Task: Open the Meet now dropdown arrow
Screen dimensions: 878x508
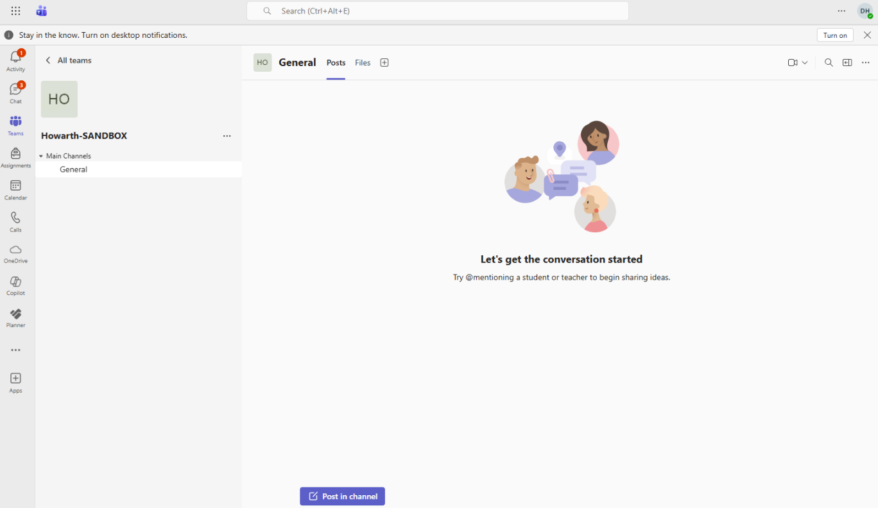Action: click(805, 63)
